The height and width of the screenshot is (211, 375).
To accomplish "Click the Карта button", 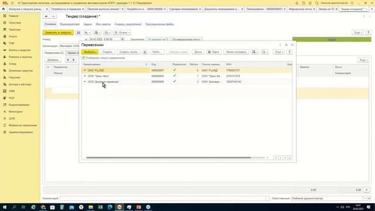I will 213,52.
